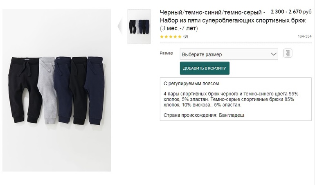Click the first yellow rating star
The height and width of the screenshot is (185, 315).
coord(162,36)
